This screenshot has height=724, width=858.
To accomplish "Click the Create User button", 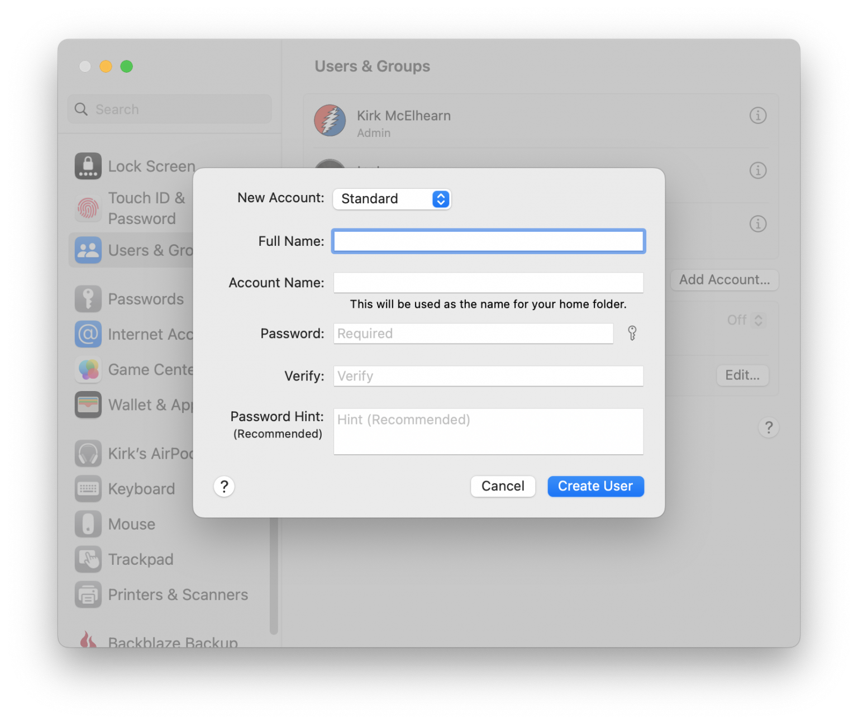I will point(595,486).
